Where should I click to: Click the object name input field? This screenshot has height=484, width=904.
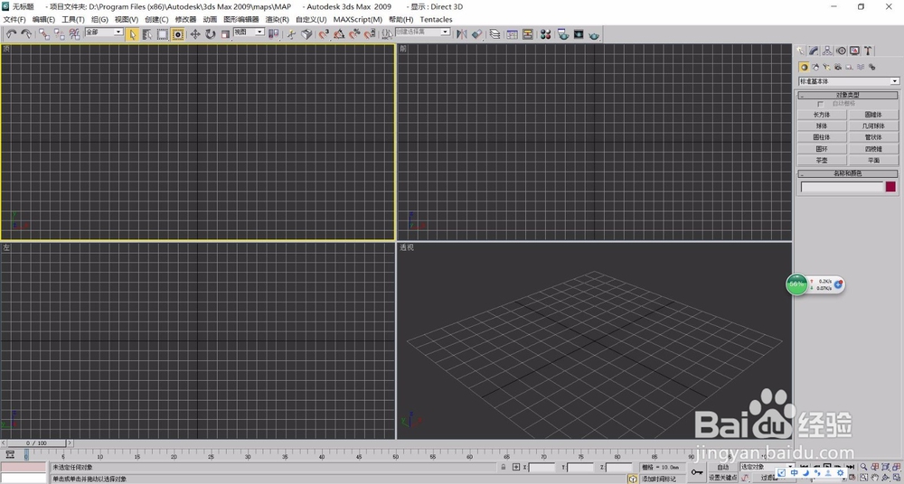pyautogui.click(x=843, y=187)
